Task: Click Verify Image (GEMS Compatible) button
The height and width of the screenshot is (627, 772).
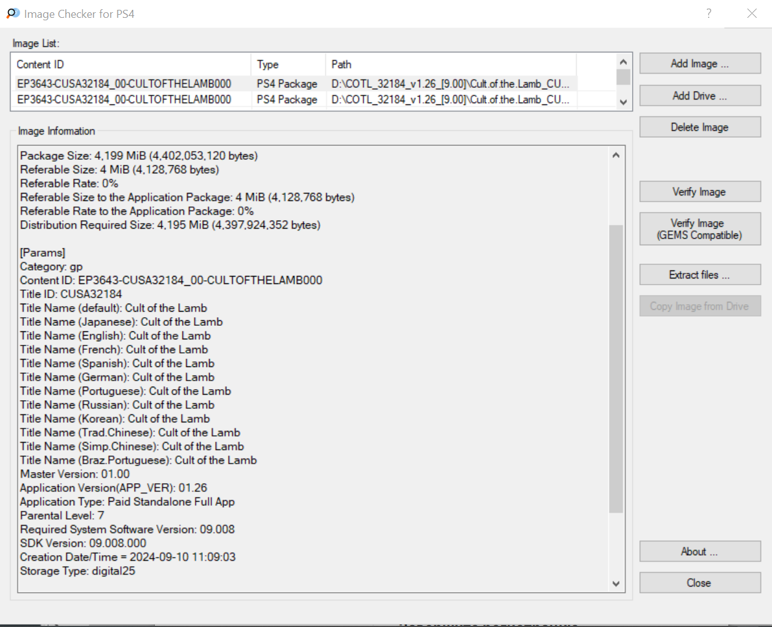Action: tap(699, 229)
